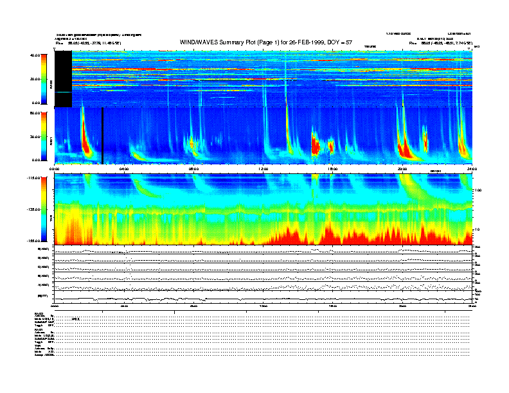
Task: Click the RAD2 status header in bottom table
Action: coord(39,314)
